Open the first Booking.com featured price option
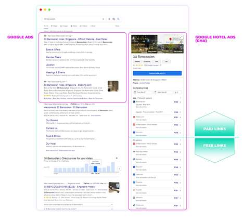242x220 pixels. coord(157,104)
